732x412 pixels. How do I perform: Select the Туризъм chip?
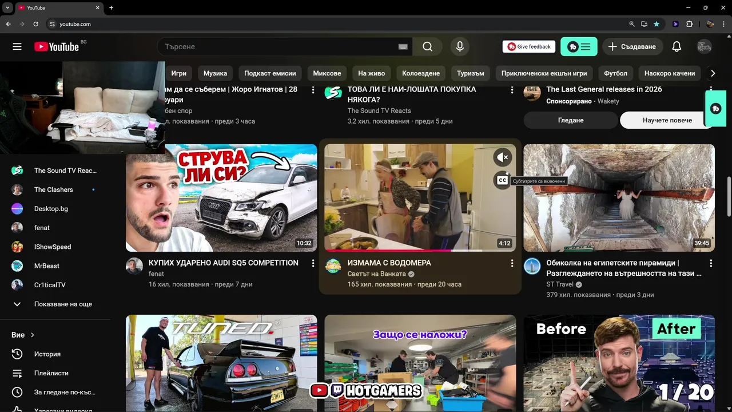click(471, 73)
